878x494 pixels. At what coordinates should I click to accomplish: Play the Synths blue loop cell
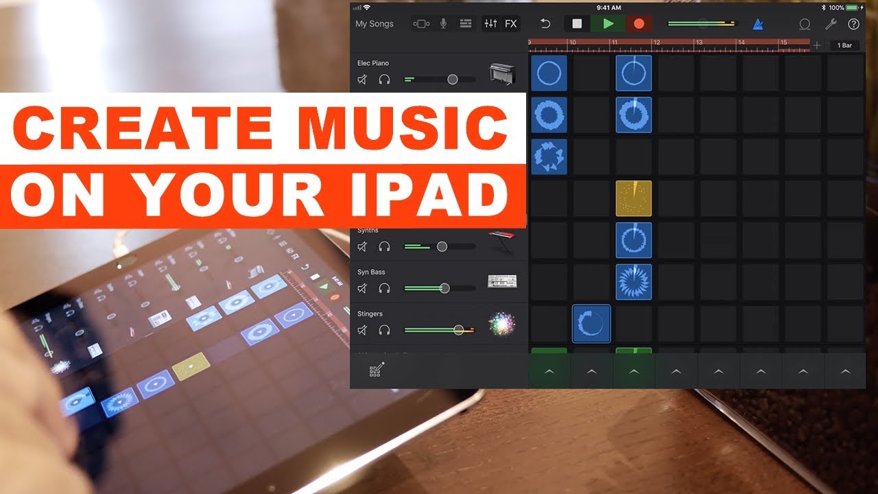click(634, 240)
